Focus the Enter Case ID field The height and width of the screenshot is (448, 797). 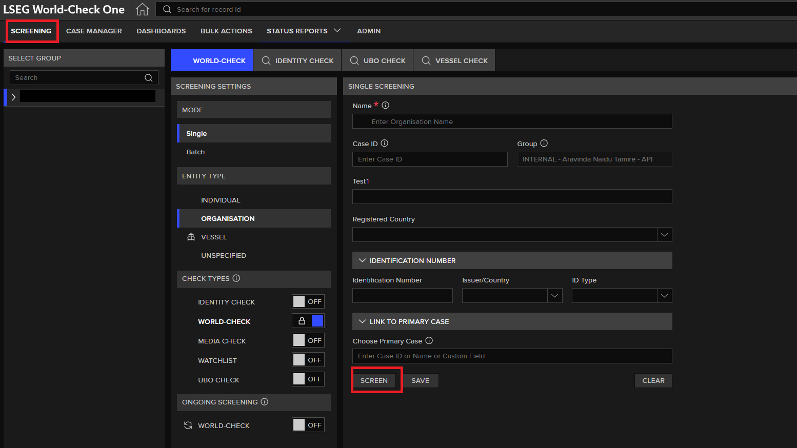coord(430,159)
